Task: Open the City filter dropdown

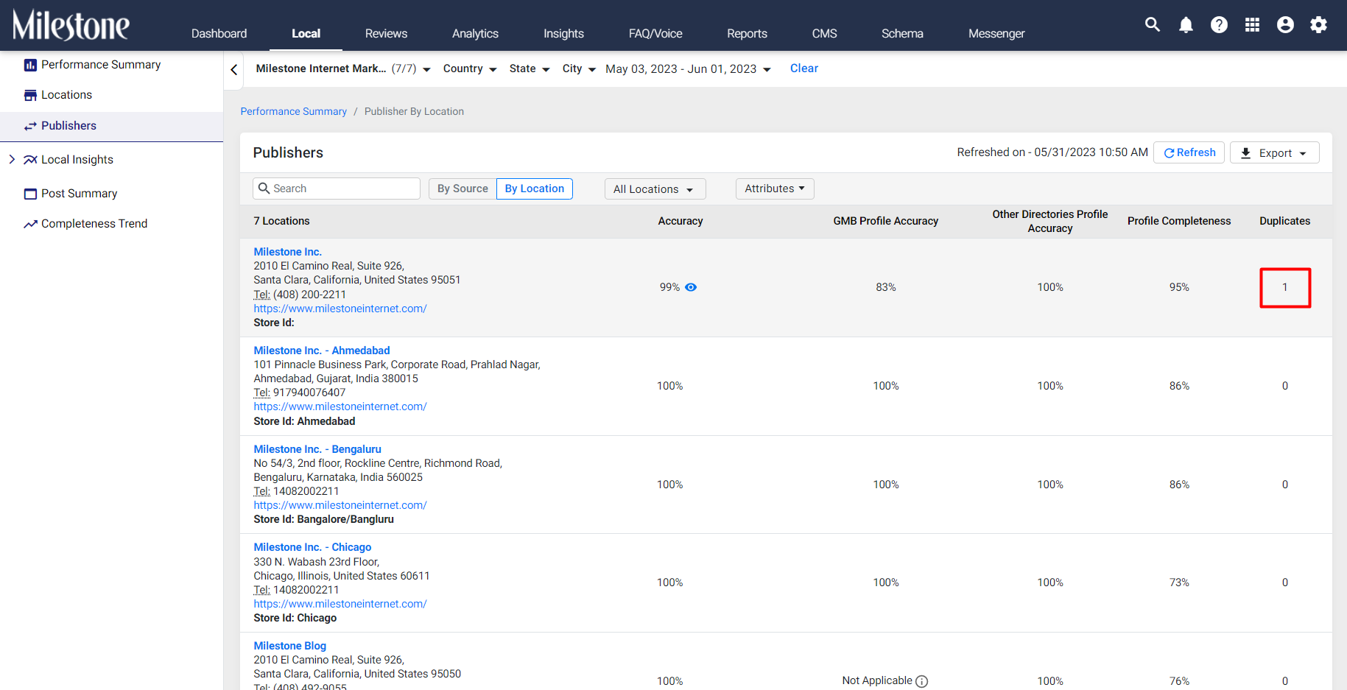Action: click(x=579, y=68)
